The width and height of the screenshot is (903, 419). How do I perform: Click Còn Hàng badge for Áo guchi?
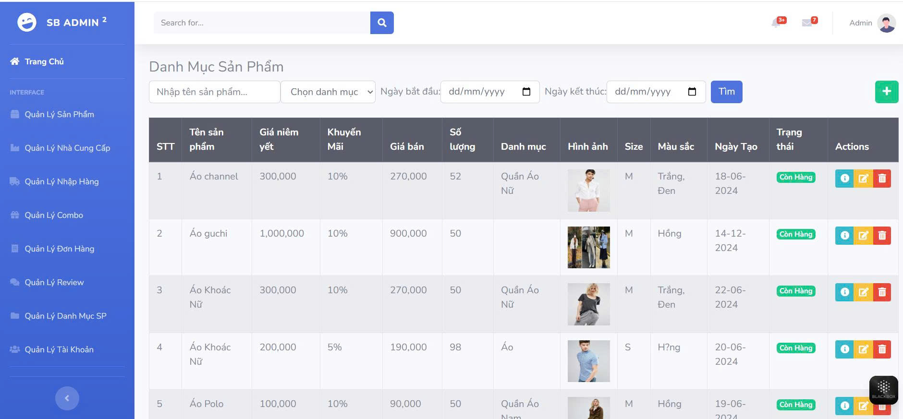[x=796, y=234]
